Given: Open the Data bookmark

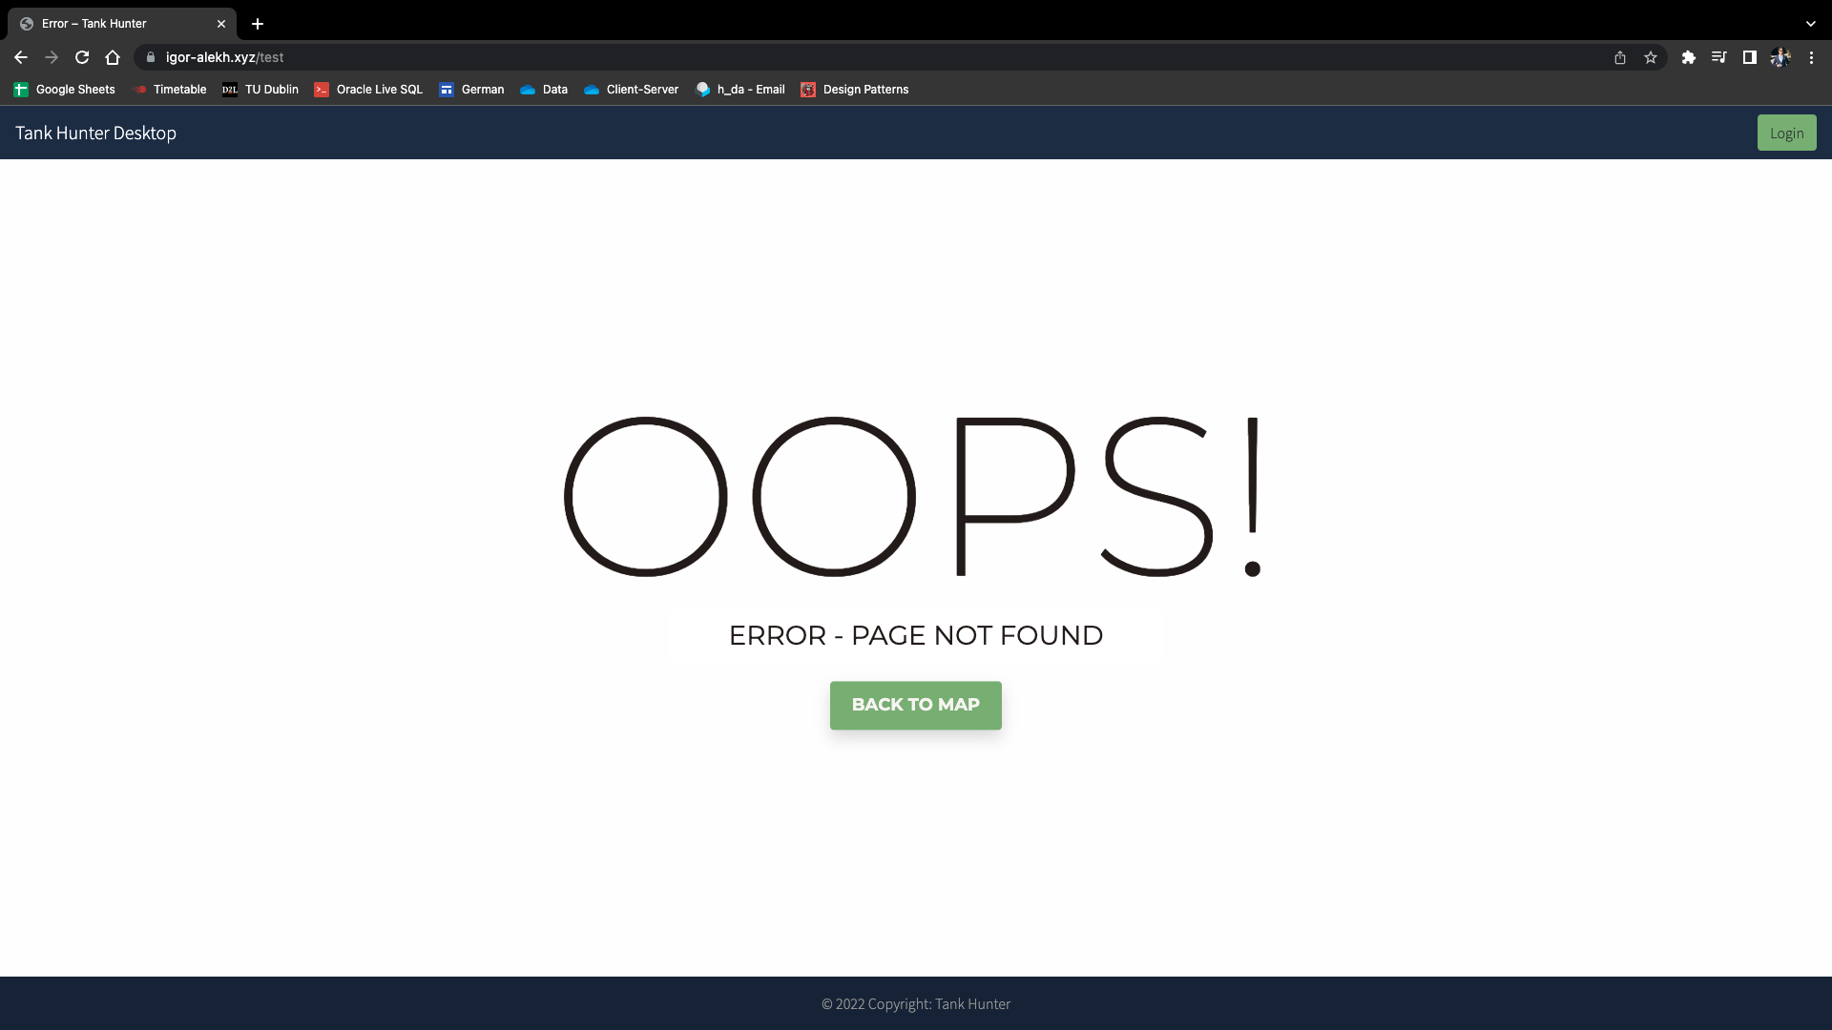Looking at the screenshot, I should (544, 90).
